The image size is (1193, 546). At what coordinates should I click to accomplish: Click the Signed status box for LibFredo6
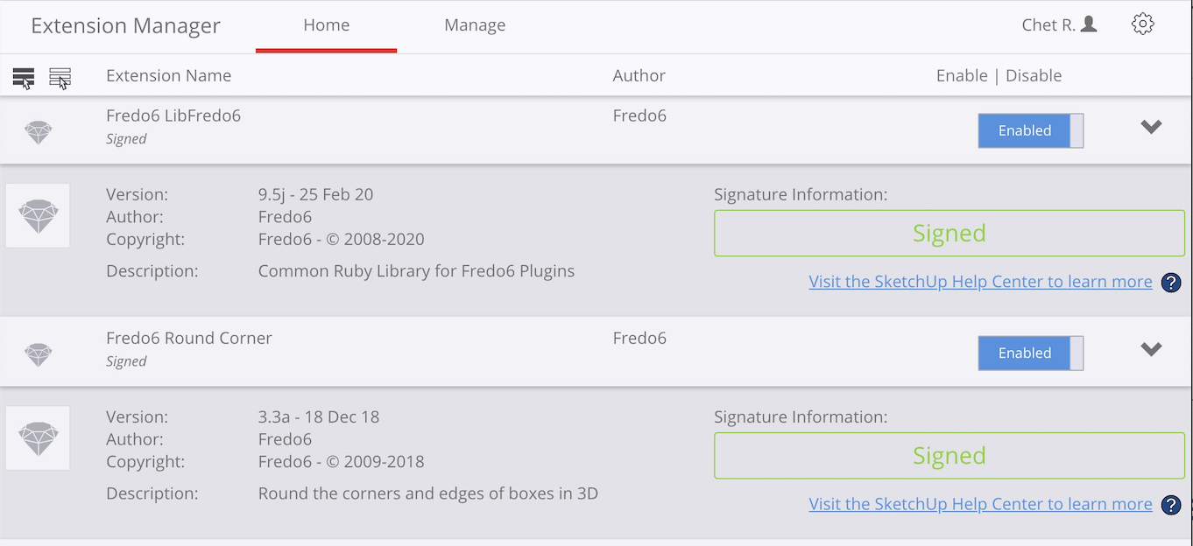(x=949, y=233)
